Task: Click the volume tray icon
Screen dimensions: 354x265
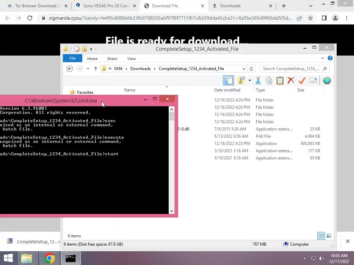Action: (x=321, y=258)
